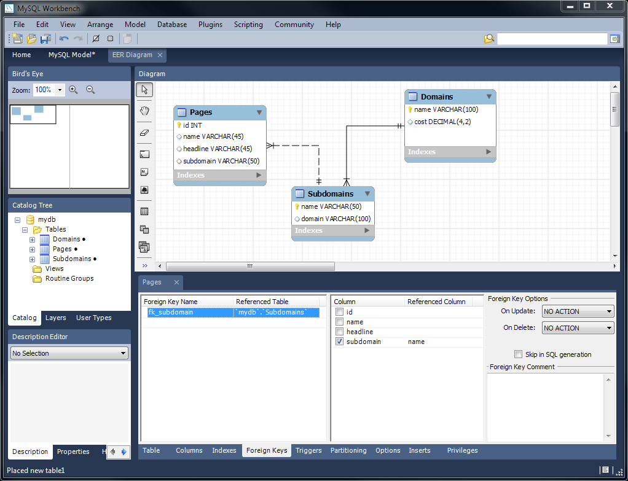
Task: Expand the Domains table in Catalog Tree
Action: click(x=33, y=240)
